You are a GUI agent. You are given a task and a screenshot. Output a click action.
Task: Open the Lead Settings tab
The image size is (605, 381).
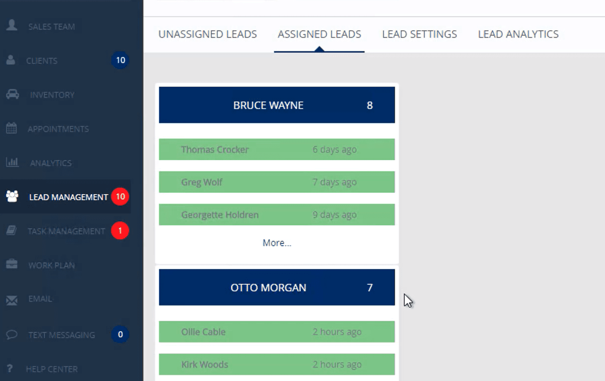[419, 34]
